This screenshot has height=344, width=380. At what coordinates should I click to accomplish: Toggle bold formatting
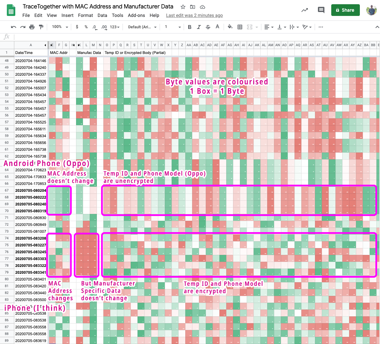pos(190,27)
